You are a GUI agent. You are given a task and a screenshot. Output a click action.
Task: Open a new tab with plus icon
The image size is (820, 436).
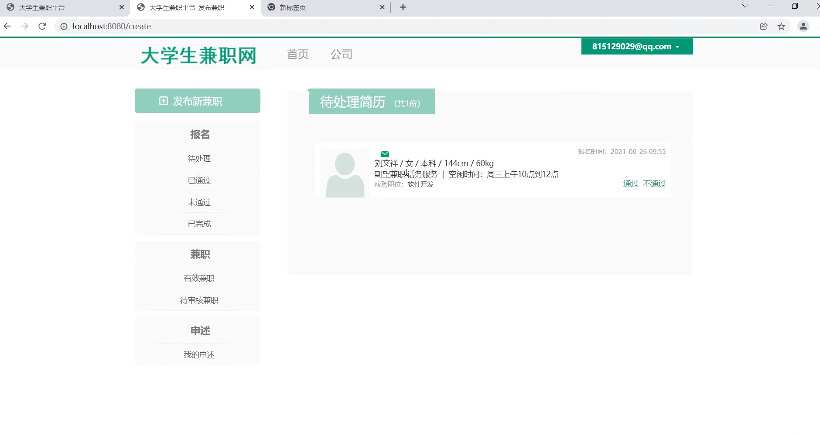(403, 7)
